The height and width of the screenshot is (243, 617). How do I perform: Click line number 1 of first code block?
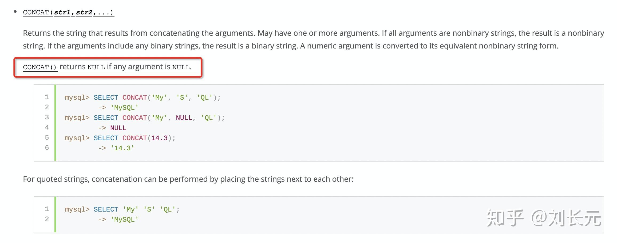(47, 97)
